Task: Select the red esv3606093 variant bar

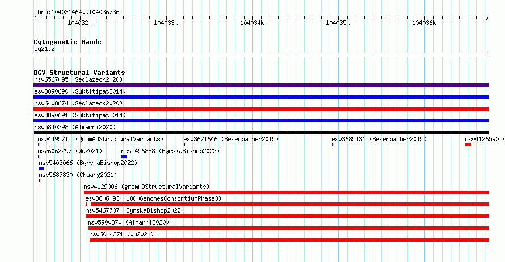Action: (287, 204)
